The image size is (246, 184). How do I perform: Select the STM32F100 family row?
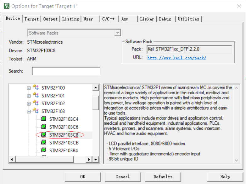click(53, 88)
